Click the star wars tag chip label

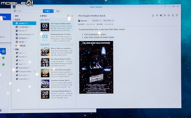[107, 21]
